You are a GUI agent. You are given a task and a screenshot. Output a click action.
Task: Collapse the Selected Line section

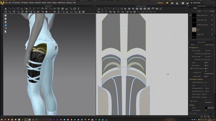pos(190,48)
